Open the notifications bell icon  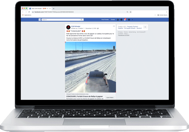(x=125, y=19)
